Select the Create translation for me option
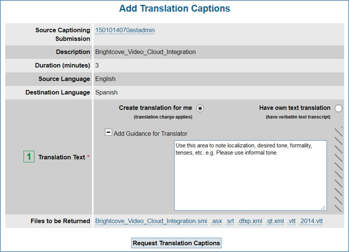This screenshot has height=252, width=349. (x=201, y=108)
